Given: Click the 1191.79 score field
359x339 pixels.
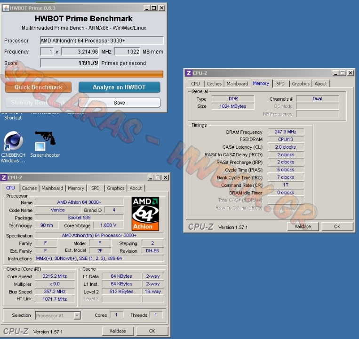Looking at the screenshot, I should click(x=69, y=63).
